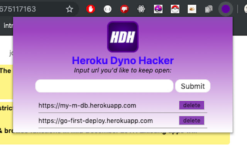Submit the entered URL
The image size is (247, 154).
[x=193, y=86]
